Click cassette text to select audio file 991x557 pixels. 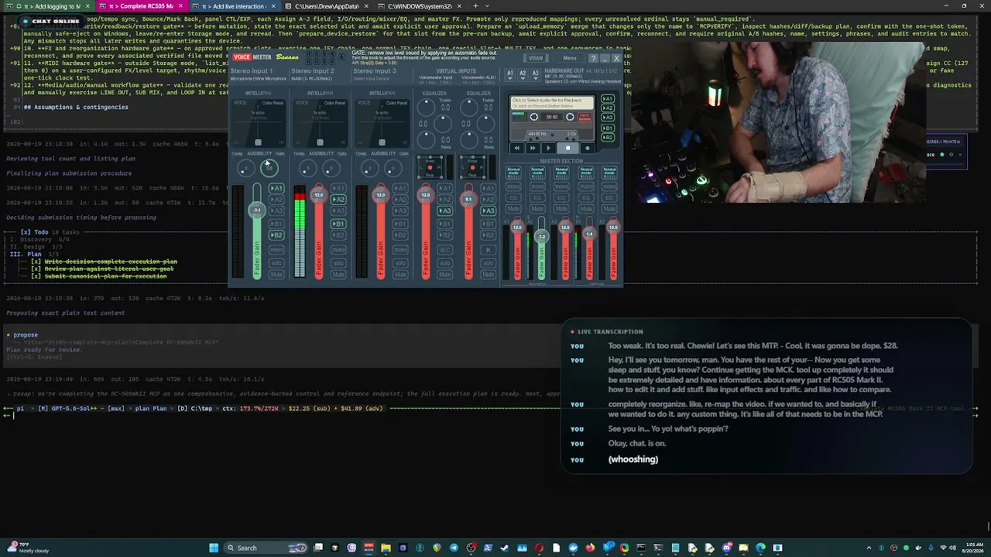click(x=551, y=101)
